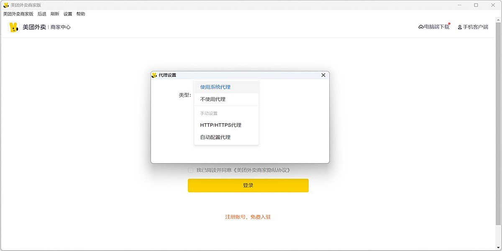Click the 后退 menu item
This screenshot has width=502, height=251.
pyautogui.click(x=42, y=14)
